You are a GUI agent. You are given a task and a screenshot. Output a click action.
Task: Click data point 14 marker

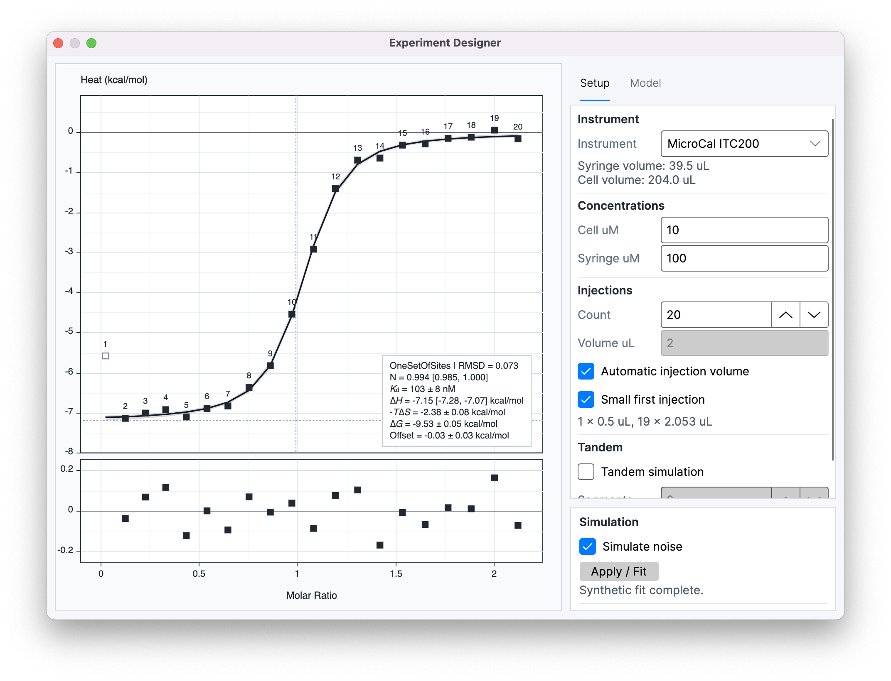(x=379, y=158)
